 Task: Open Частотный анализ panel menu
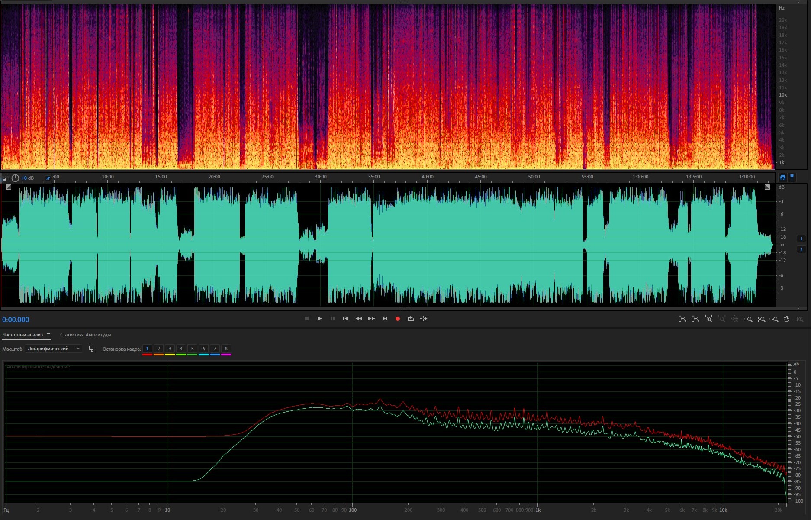[x=48, y=335]
